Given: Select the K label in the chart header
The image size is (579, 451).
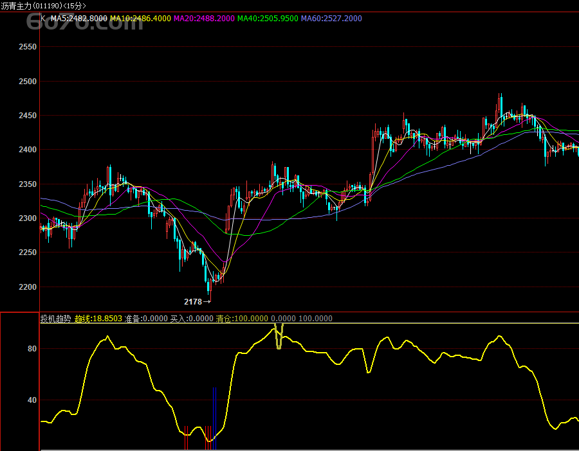Looking at the screenshot, I should coord(43,19).
